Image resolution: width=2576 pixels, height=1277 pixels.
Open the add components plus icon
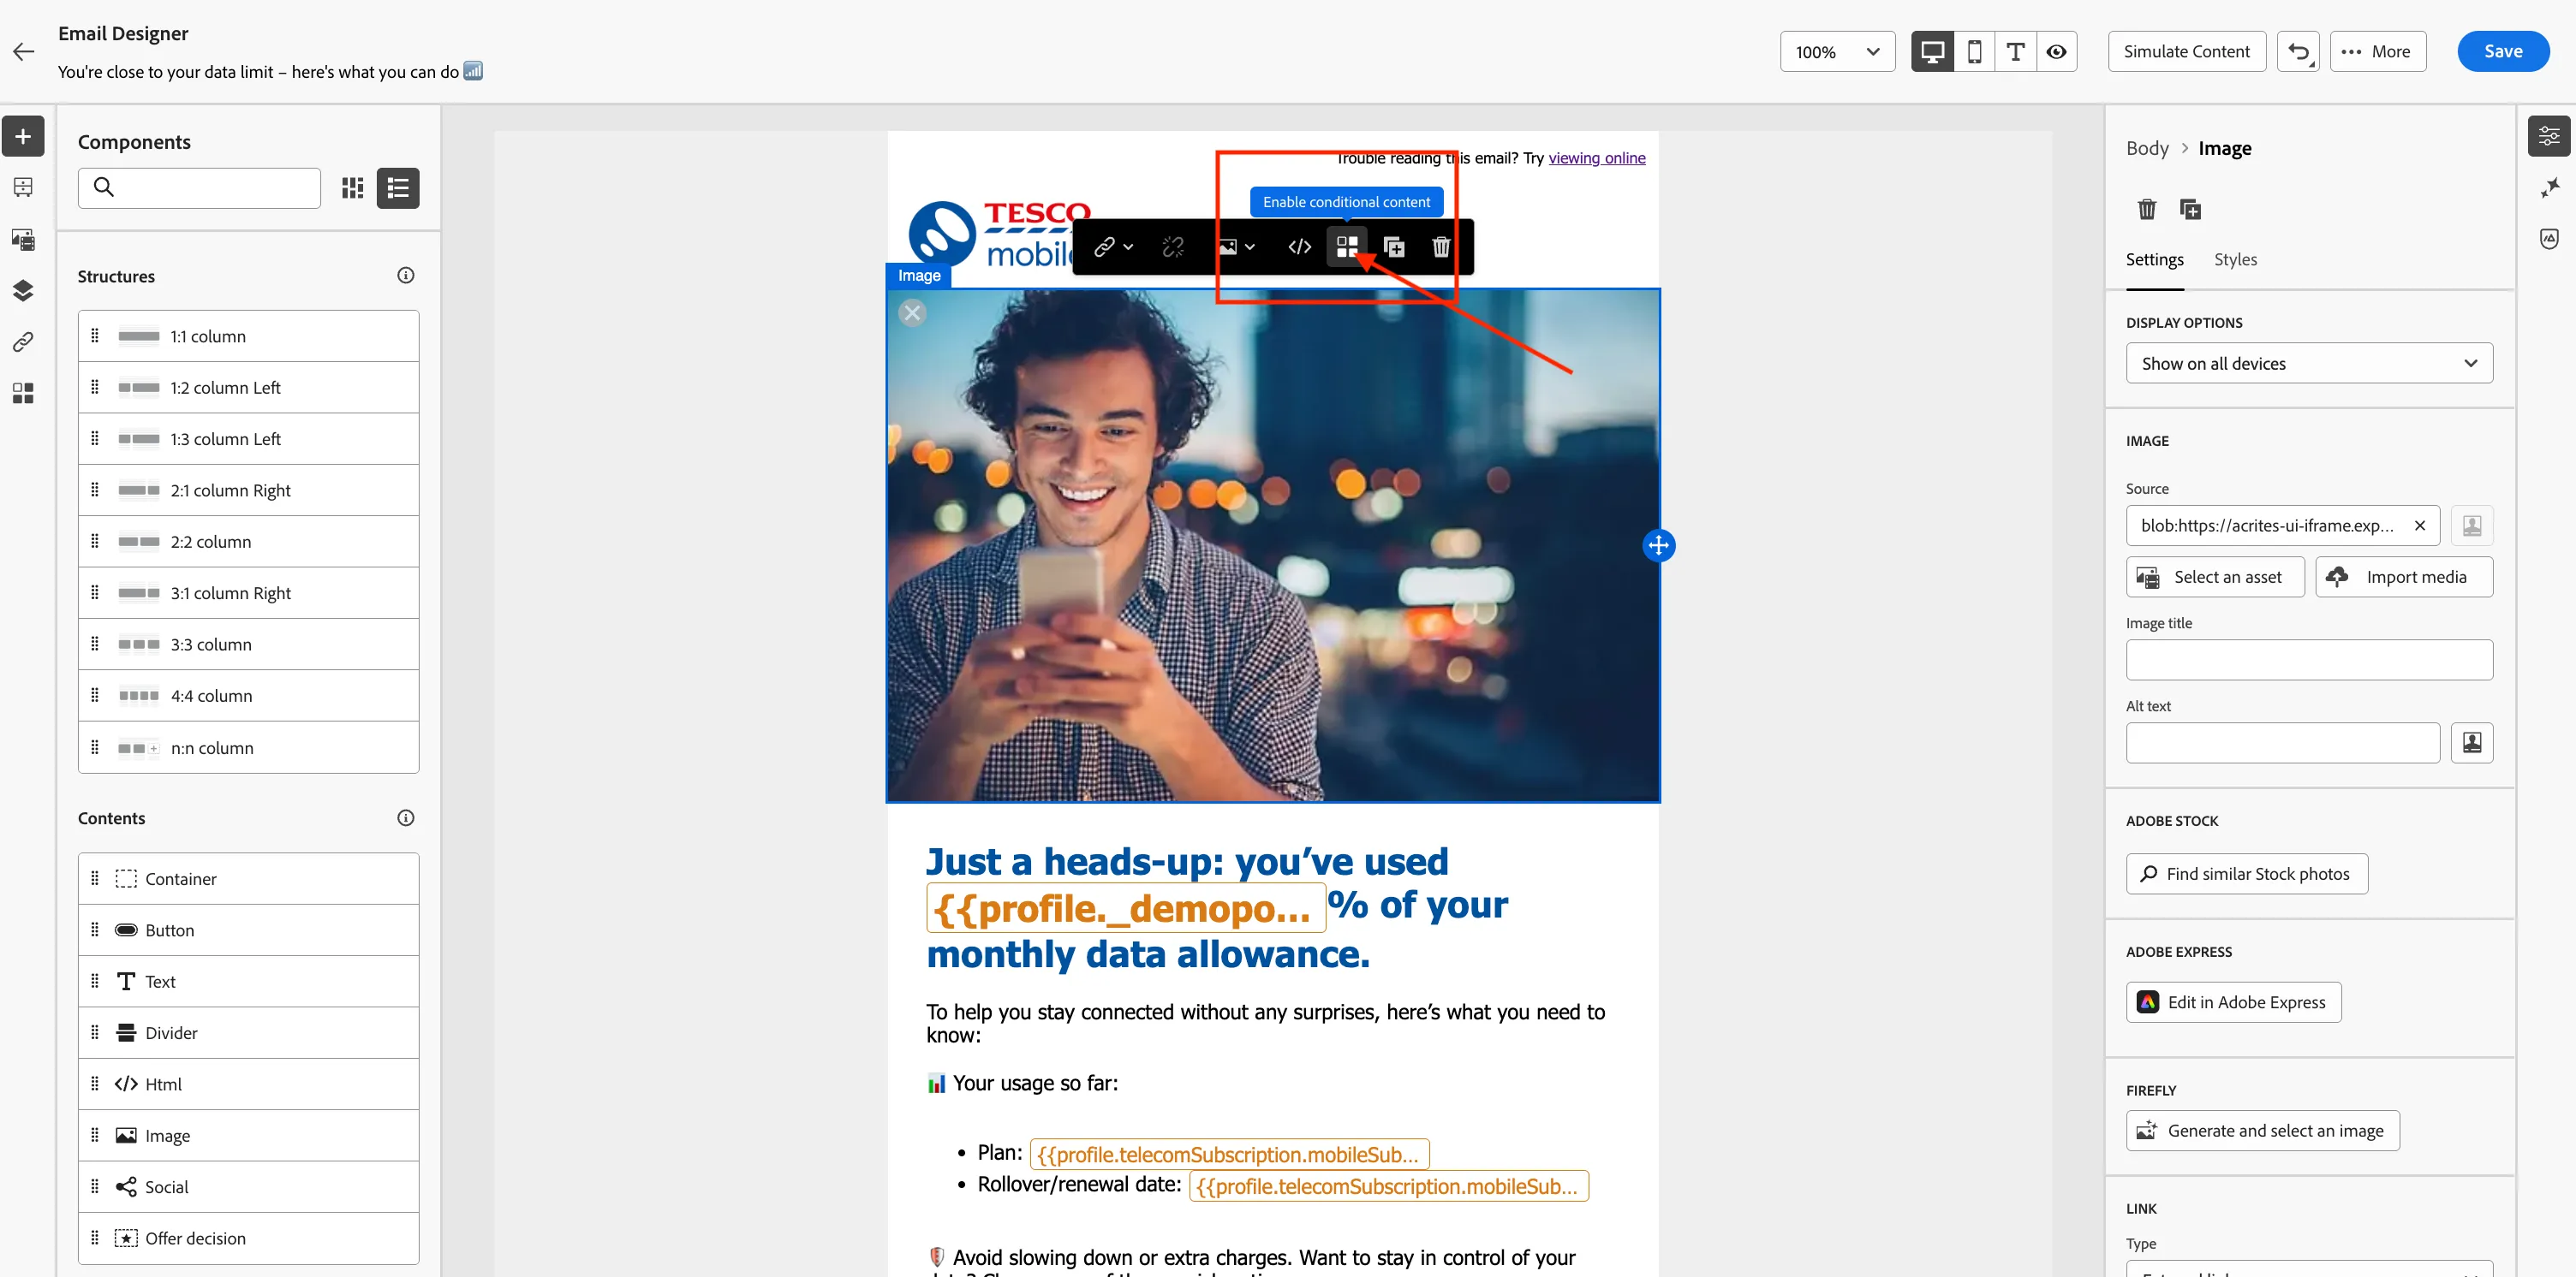click(x=23, y=136)
